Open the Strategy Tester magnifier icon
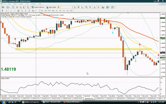166x104 pixels. [28, 7]
